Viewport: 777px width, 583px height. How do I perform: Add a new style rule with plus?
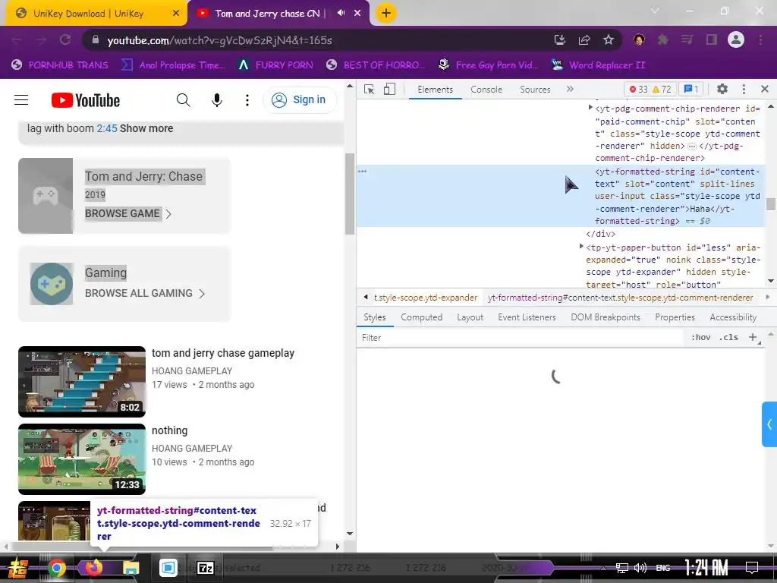(x=753, y=338)
